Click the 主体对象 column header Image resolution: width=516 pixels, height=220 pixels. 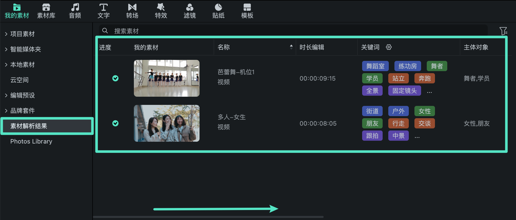[476, 47]
